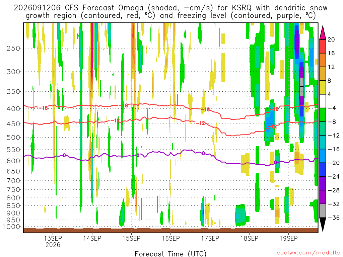Click the Forecast Time (UTC) axis title
Screen dimensions: 343x257
point(170,254)
